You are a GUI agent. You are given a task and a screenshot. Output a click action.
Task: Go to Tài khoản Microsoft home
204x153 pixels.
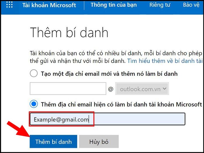(49, 5)
